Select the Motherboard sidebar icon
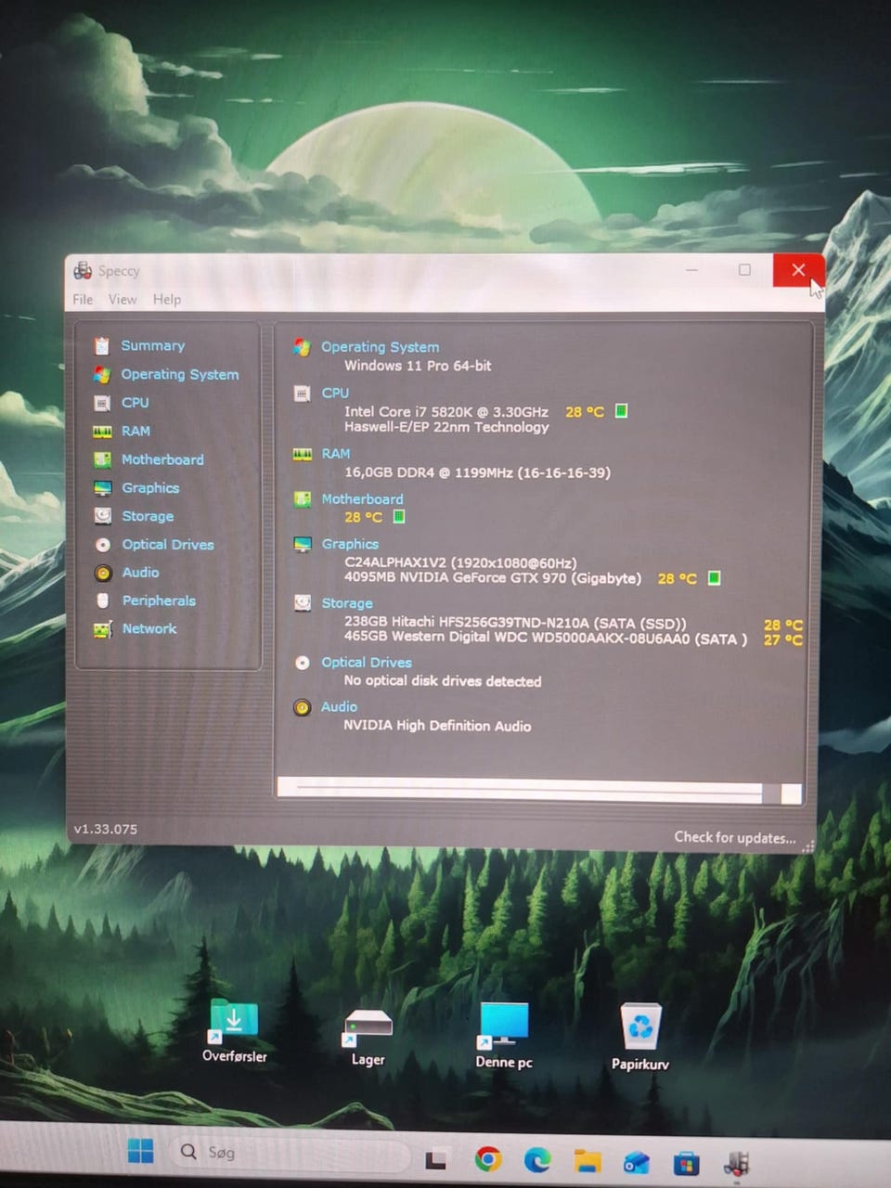Image resolution: width=891 pixels, height=1188 pixels. click(x=102, y=459)
